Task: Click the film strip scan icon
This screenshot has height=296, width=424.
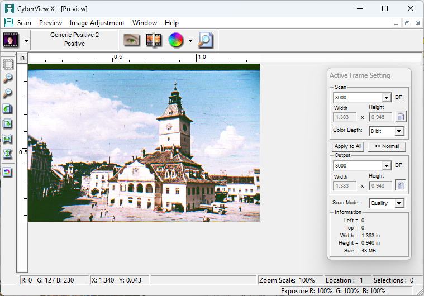Action: click(x=153, y=40)
